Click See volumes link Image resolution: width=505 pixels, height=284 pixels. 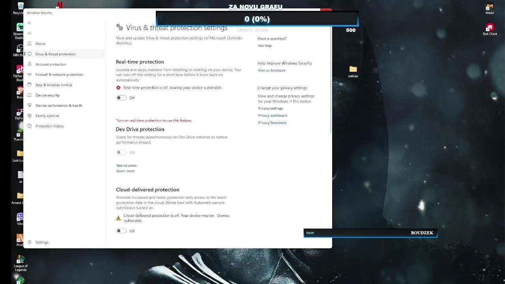(x=126, y=166)
